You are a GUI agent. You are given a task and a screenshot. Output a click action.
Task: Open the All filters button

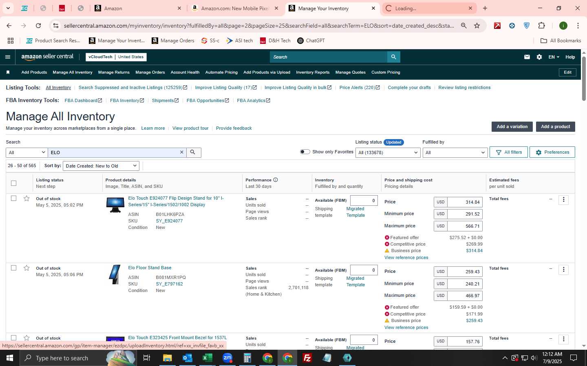pos(509,152)
